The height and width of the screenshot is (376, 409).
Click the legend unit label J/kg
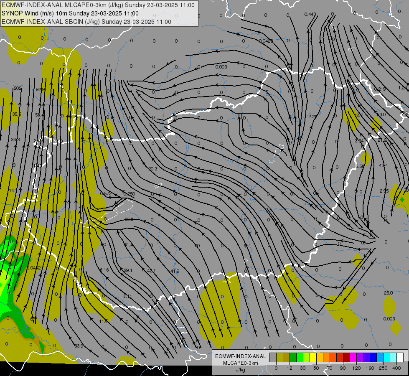point(240,370)
